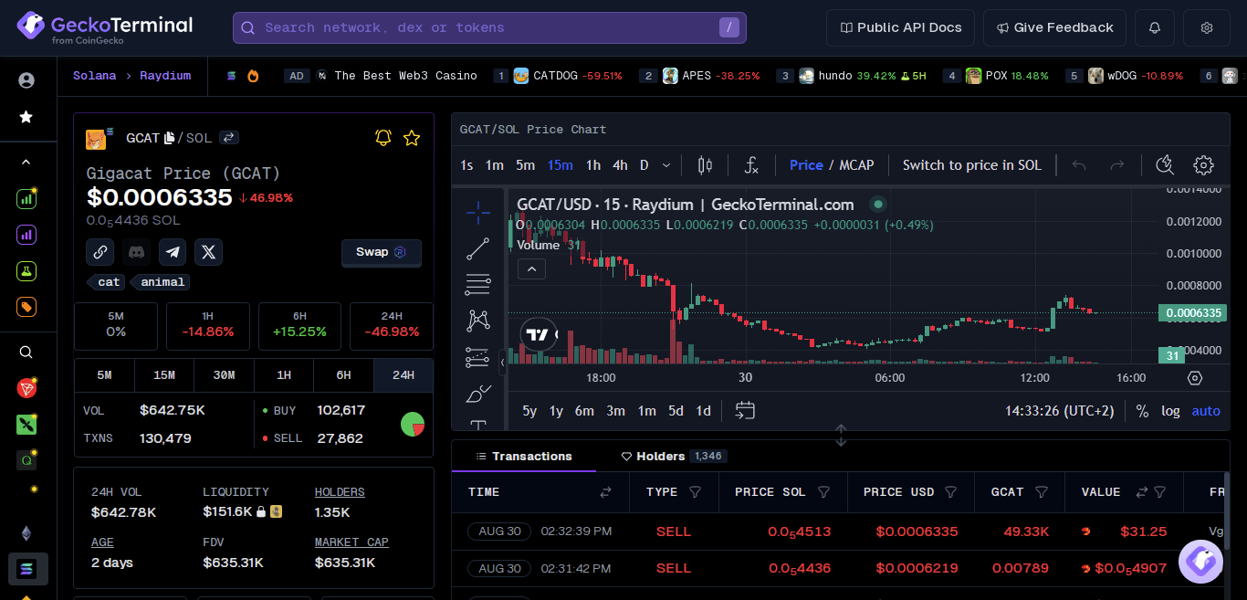Toggle Switch to price in SOL
The width and height of the screenshot is (1247, 600).
(x=972, y=165)
